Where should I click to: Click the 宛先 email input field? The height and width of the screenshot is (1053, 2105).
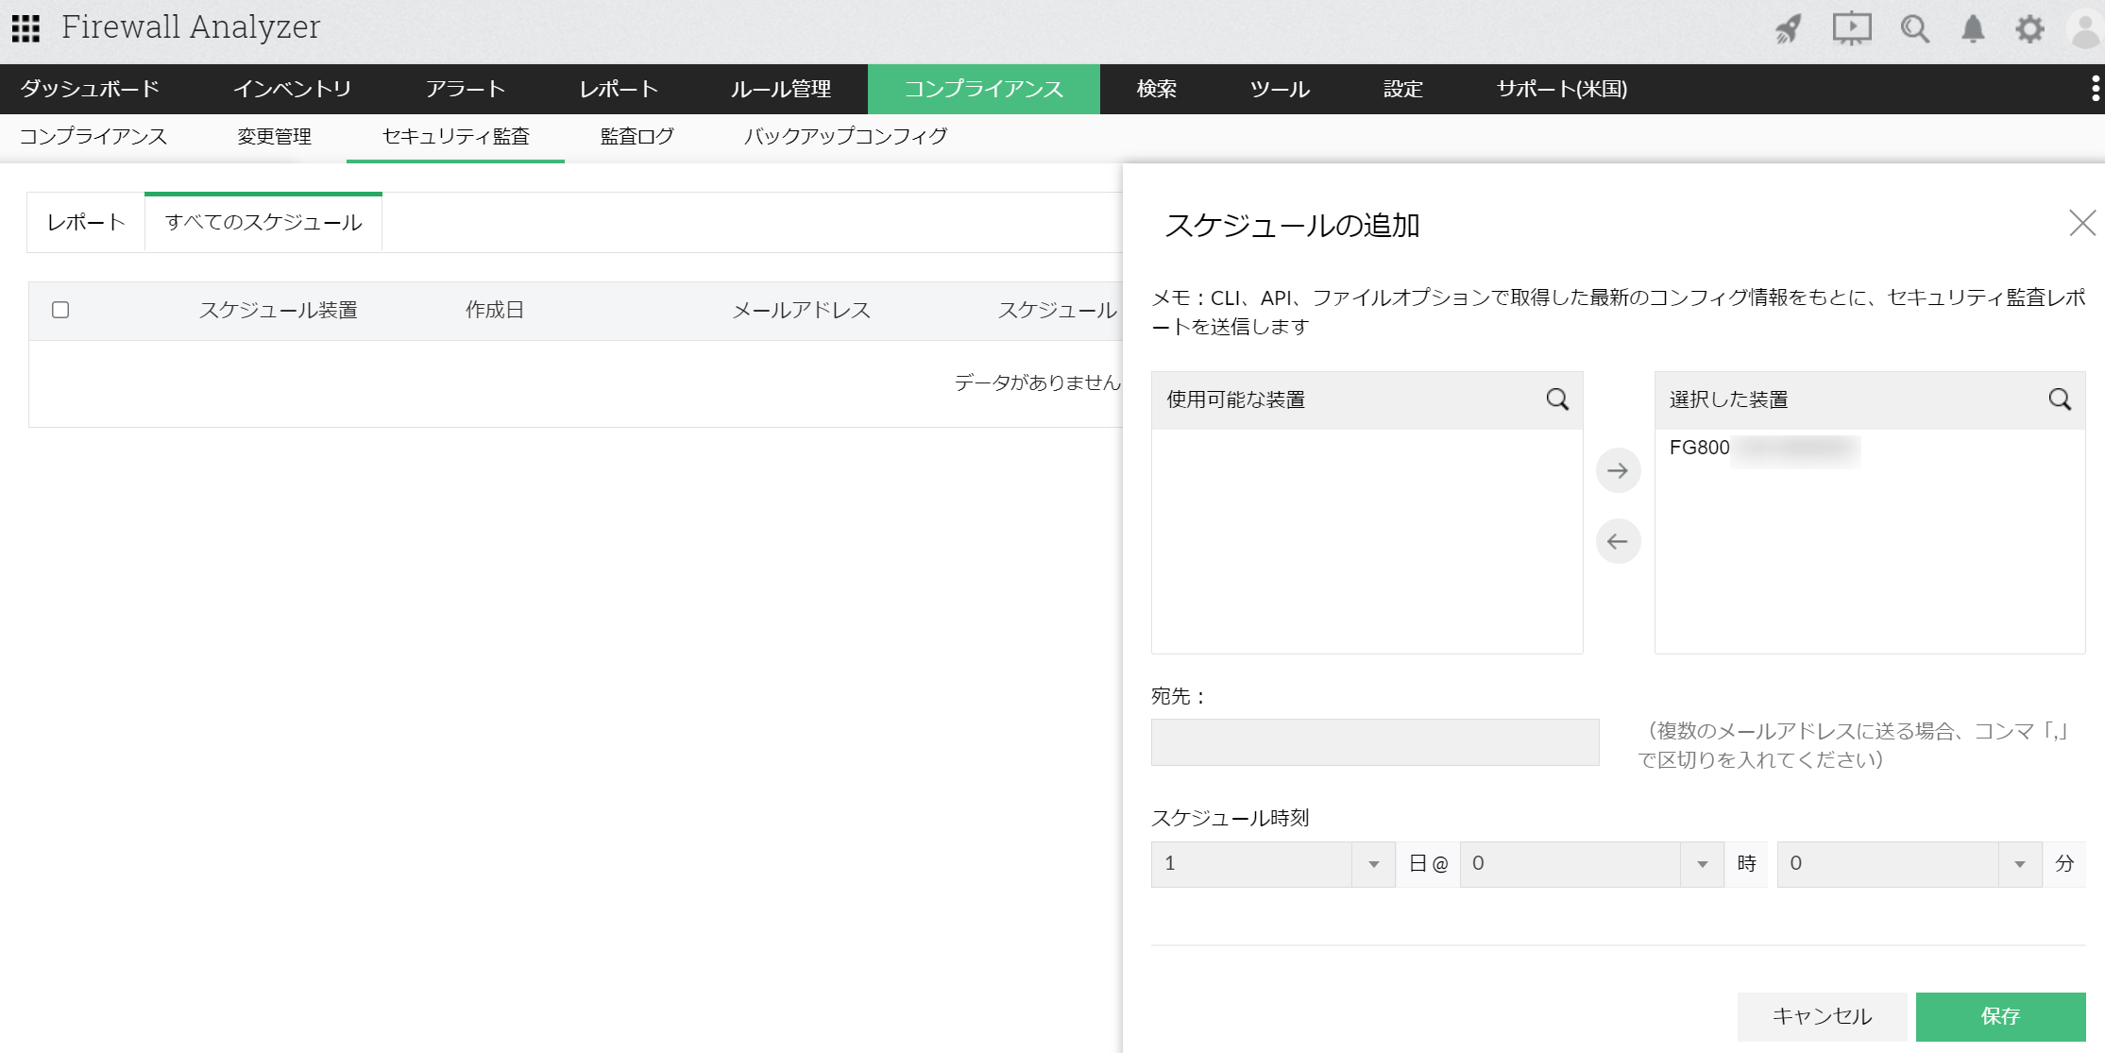point(1374,742)
